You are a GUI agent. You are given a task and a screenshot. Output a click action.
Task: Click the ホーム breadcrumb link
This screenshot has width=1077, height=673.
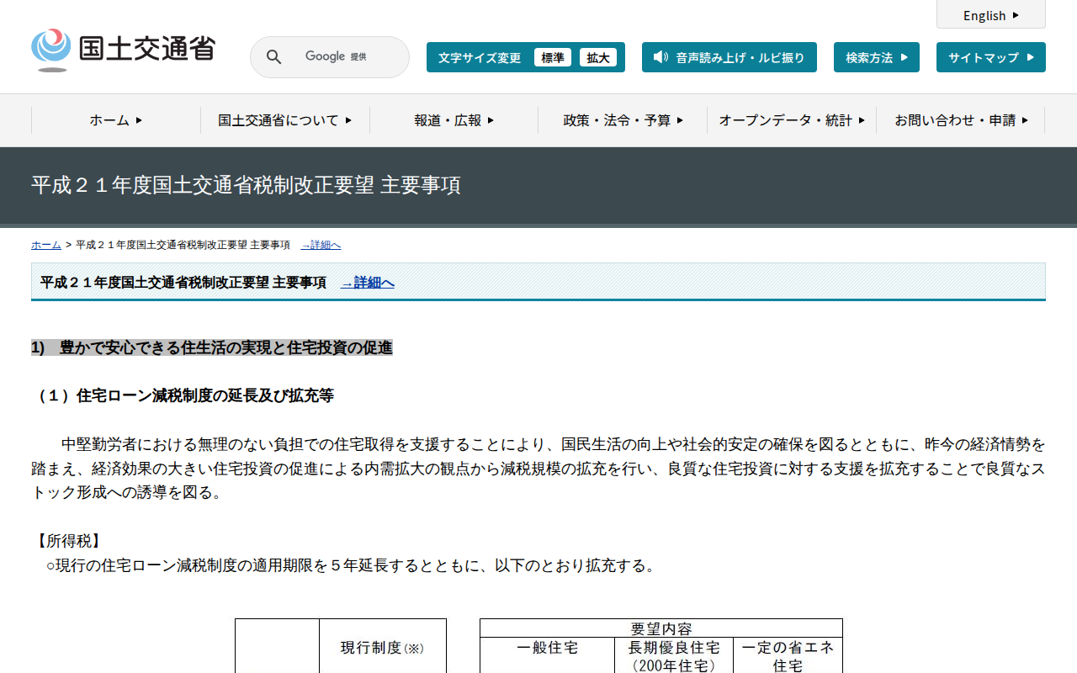[x=46, y=245]
